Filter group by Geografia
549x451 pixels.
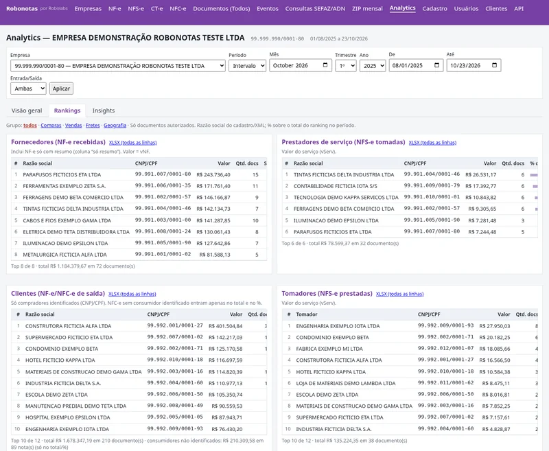pyautogui.click(x=115, y=126)
